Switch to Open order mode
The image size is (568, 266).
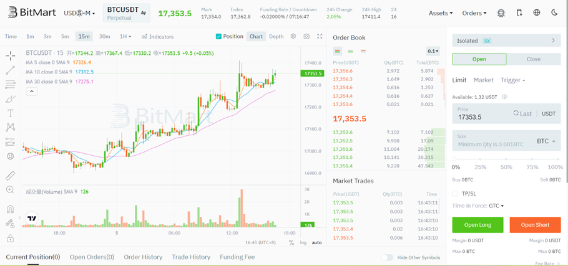coord(479,59)
